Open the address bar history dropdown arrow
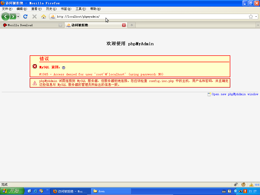The width and height of the screenshot is (260, 195). click(256, 17)
